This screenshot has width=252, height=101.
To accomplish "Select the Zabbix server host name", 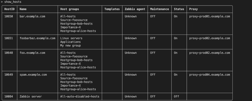I will click(x=30, y=96).
